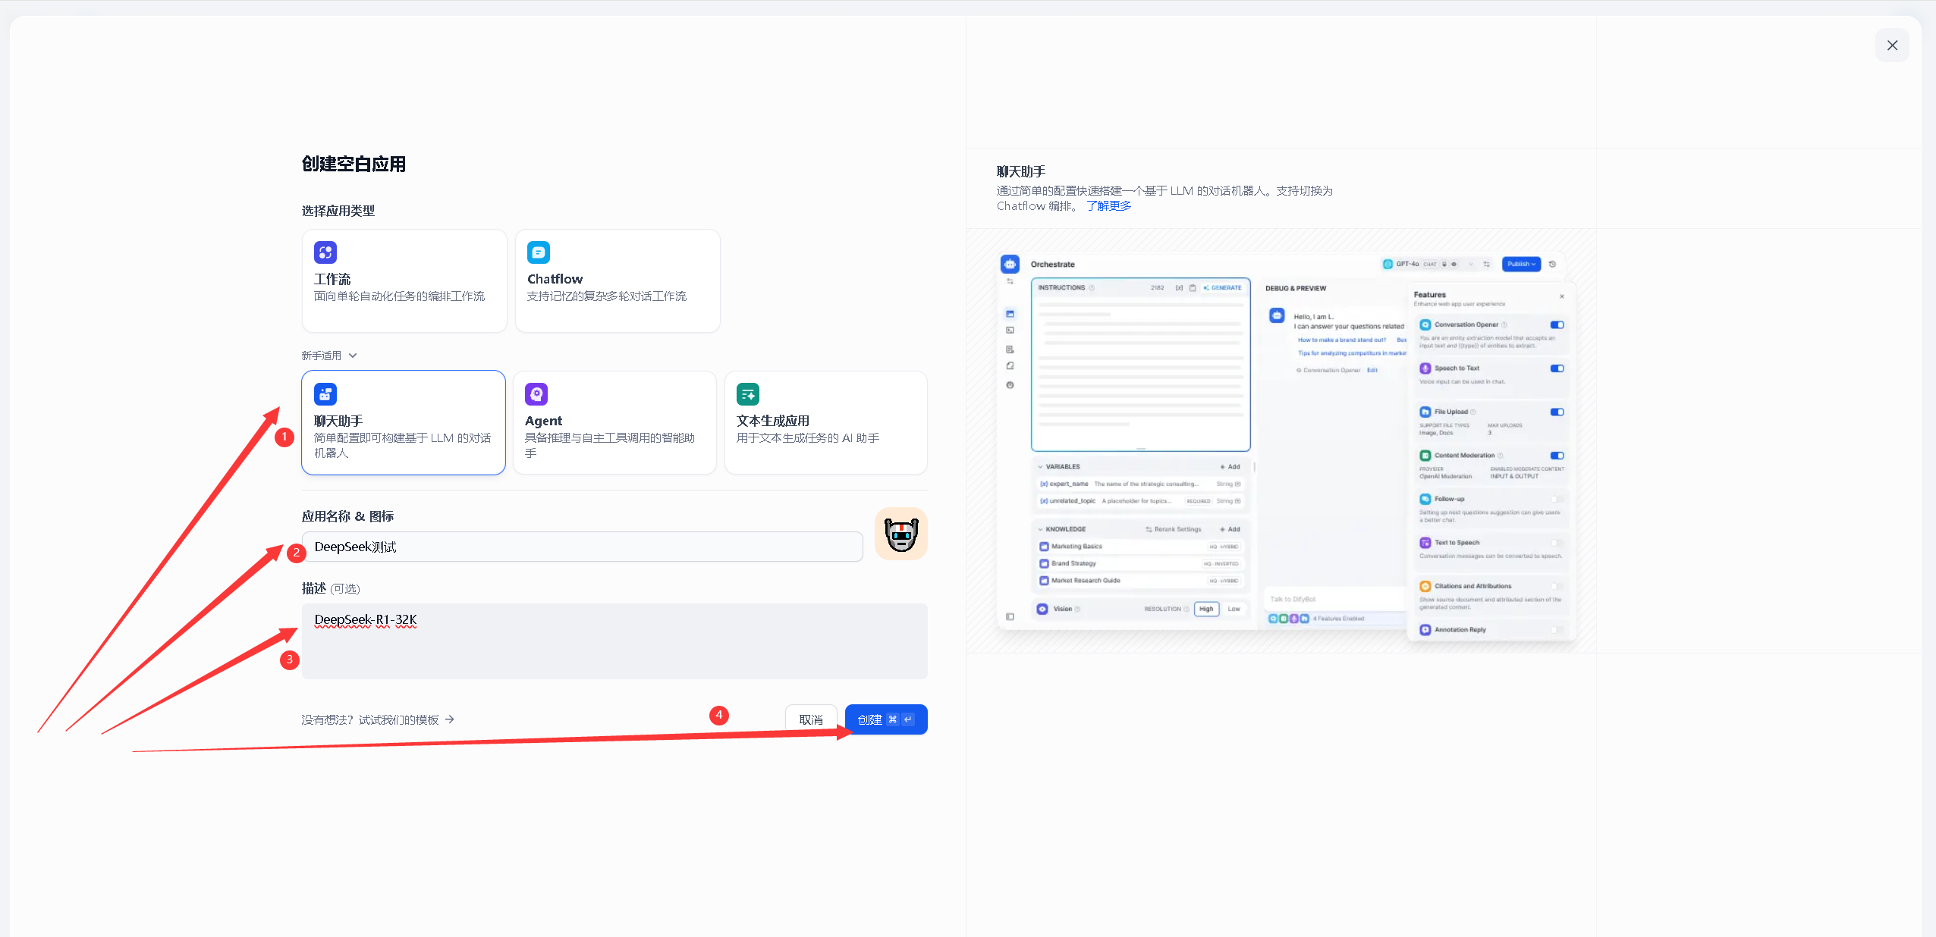The image size is (1936, 937).
Task: Focus the app name field DeepSeek测试
Action: click(582, 547)
